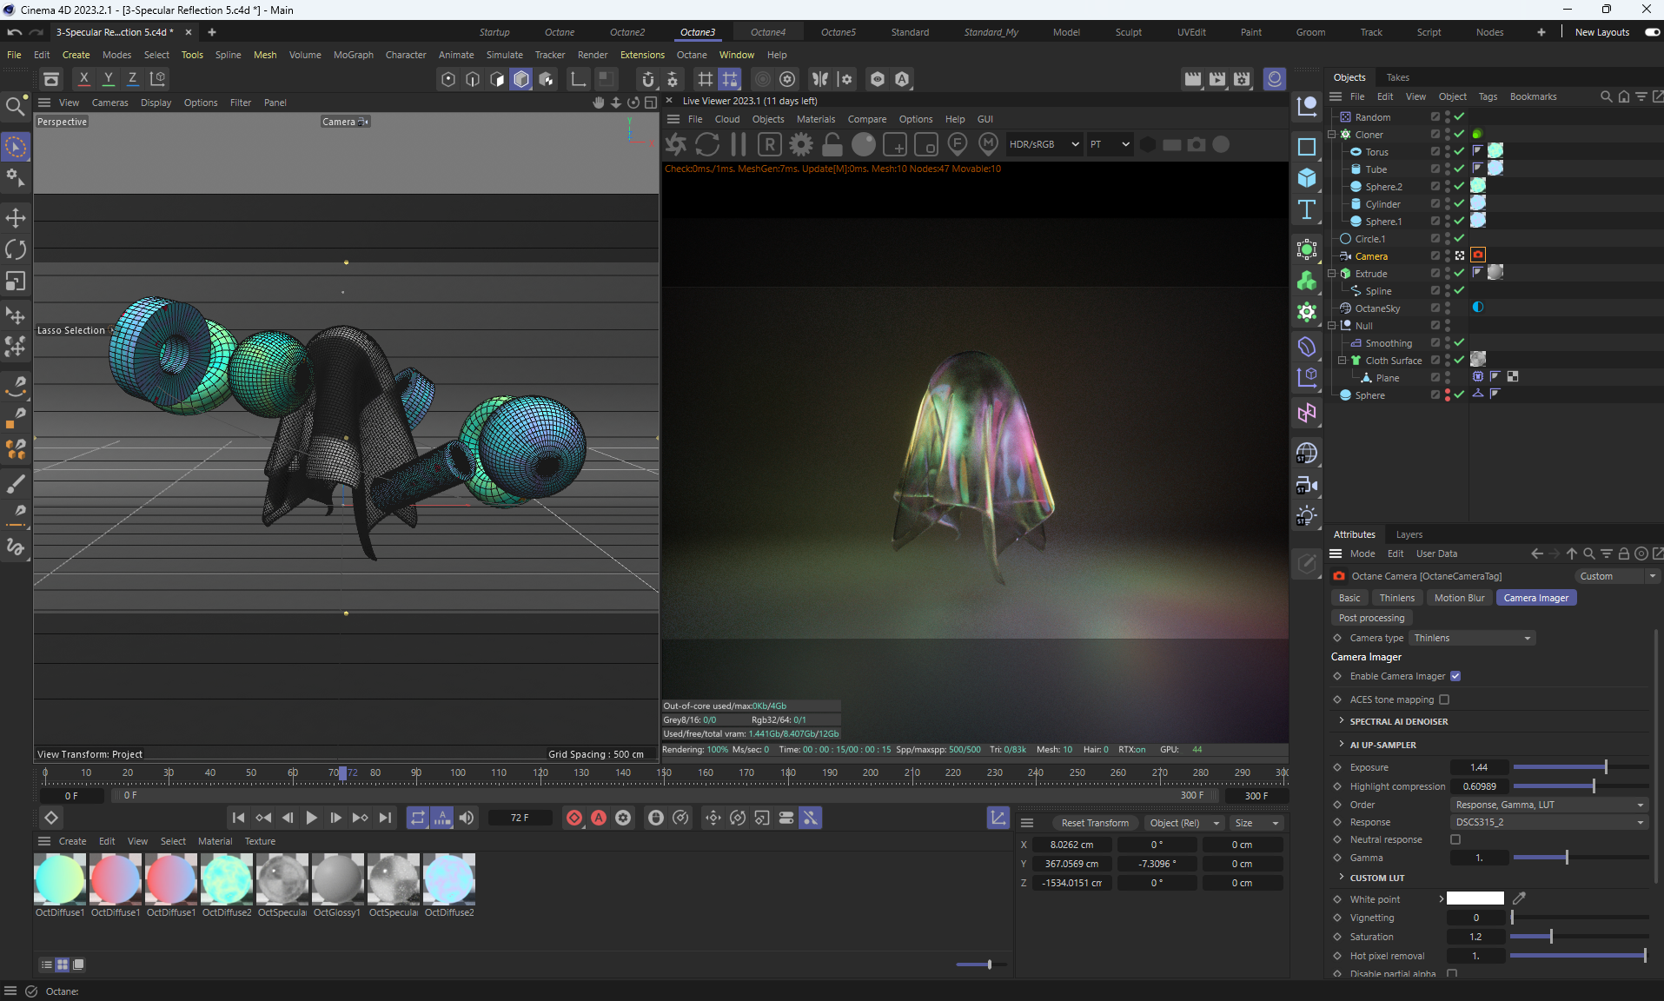Open the MoGraph menu

pyautogui.click(x=353, y=55)
